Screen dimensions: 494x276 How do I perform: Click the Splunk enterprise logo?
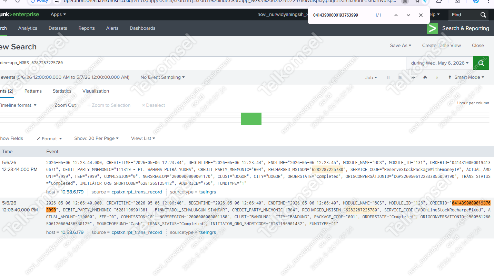pyautogui.click(x=19, y=15)
